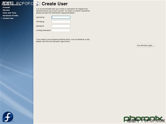This screenshot has height=124, width=166.
Task: Click the Username input field
Action: pyautogui.click(x=61, y=17)
